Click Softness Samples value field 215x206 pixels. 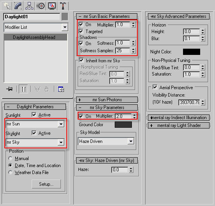coord(123,51)
